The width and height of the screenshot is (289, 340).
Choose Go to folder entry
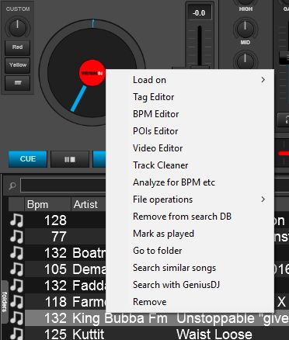(190, 251)
